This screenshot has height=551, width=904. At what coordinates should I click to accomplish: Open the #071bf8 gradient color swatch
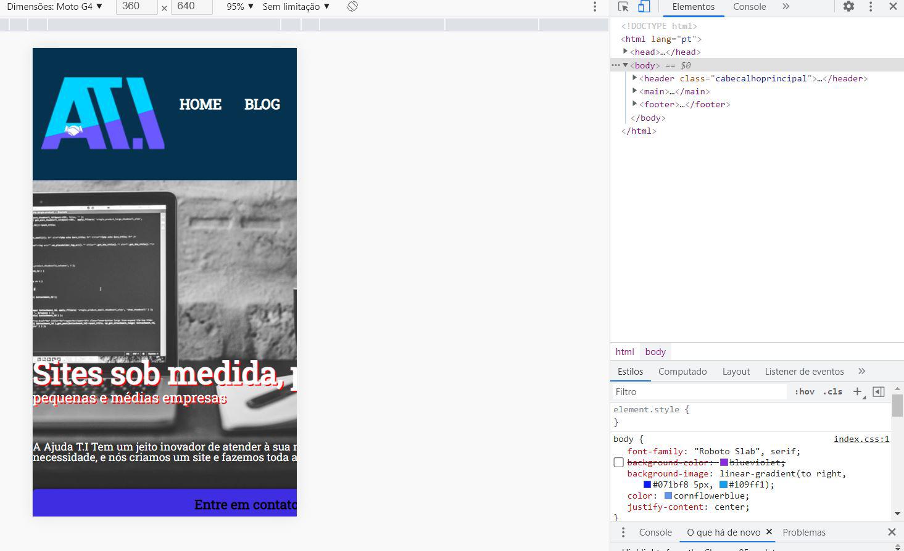point(647,484)
